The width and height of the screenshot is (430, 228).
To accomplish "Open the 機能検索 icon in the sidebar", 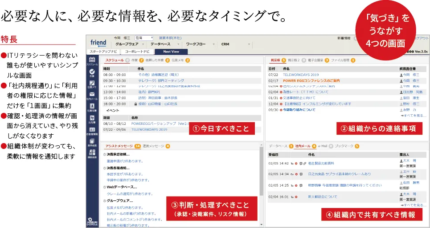I will [92, 152].
